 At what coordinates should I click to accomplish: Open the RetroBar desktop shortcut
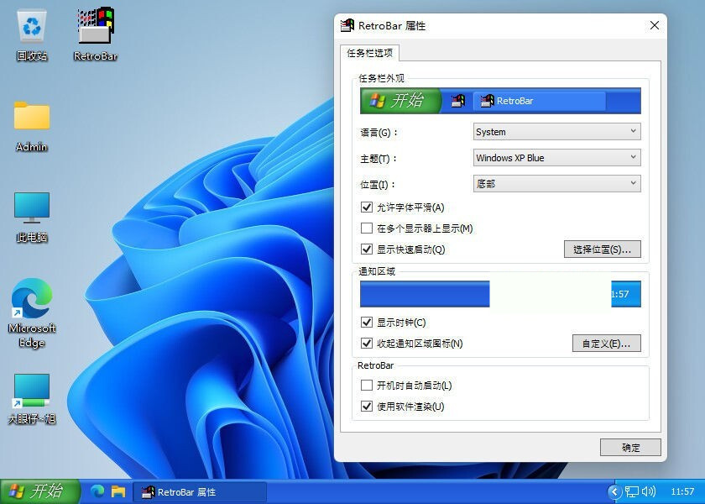pyautogui.click(x=96, y=34)
